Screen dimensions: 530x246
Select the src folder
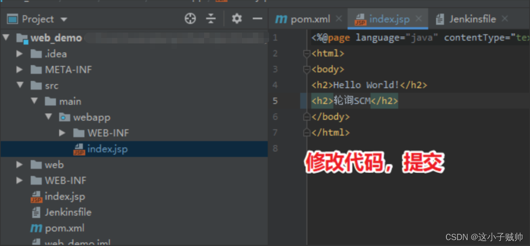[52, 85]
